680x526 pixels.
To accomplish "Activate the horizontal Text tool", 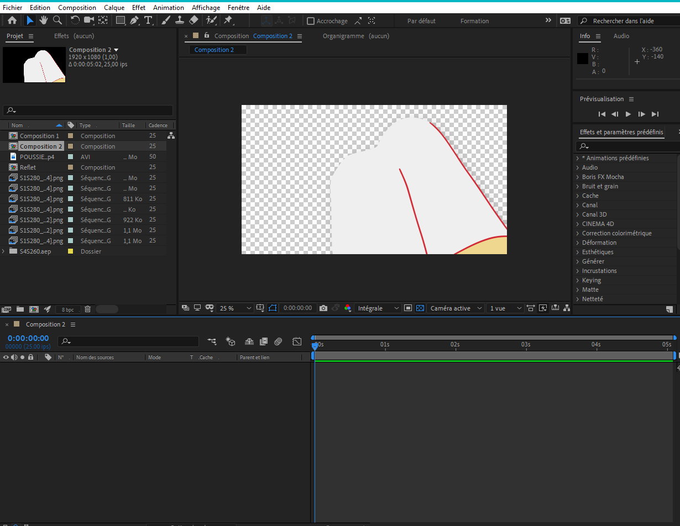I will pos(148,20).
